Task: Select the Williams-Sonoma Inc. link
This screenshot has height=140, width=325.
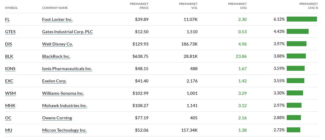Action: [x=63, y=93]
